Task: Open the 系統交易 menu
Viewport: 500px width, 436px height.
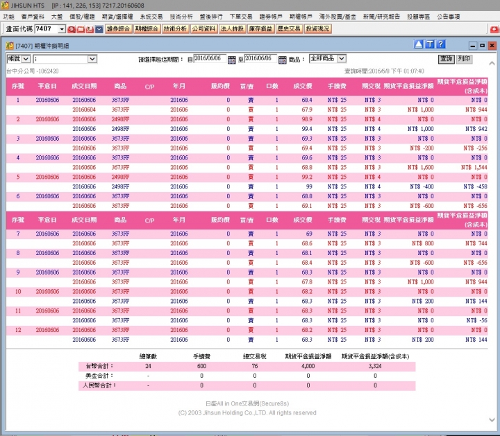Action: pos(151,17)
